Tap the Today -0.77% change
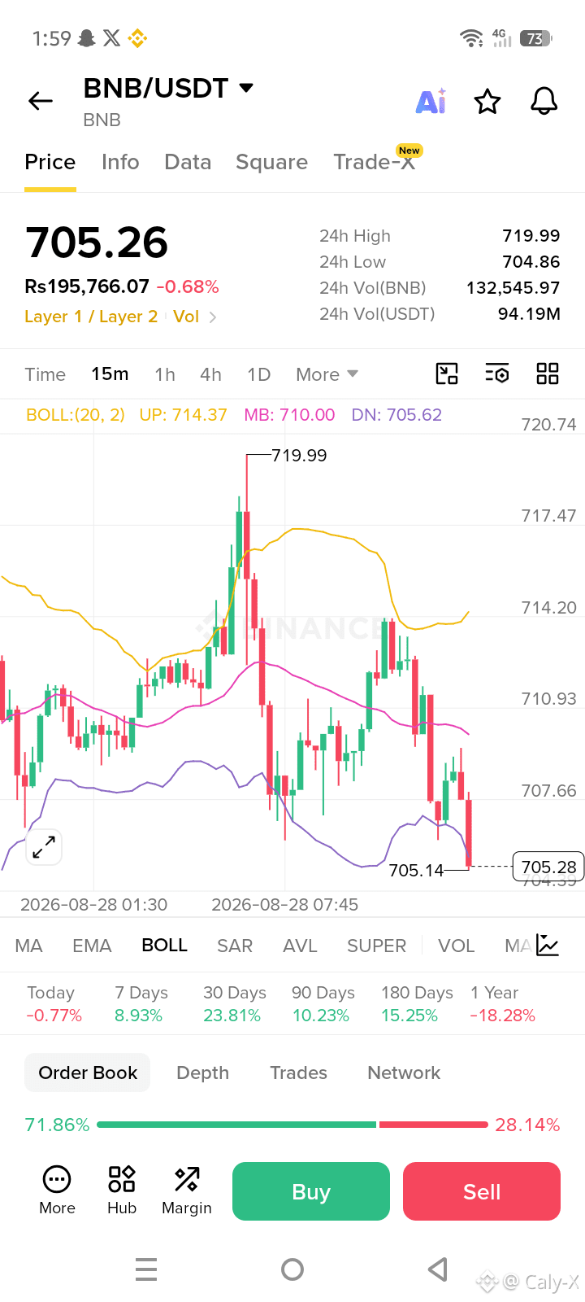 tap(54, 1004)
